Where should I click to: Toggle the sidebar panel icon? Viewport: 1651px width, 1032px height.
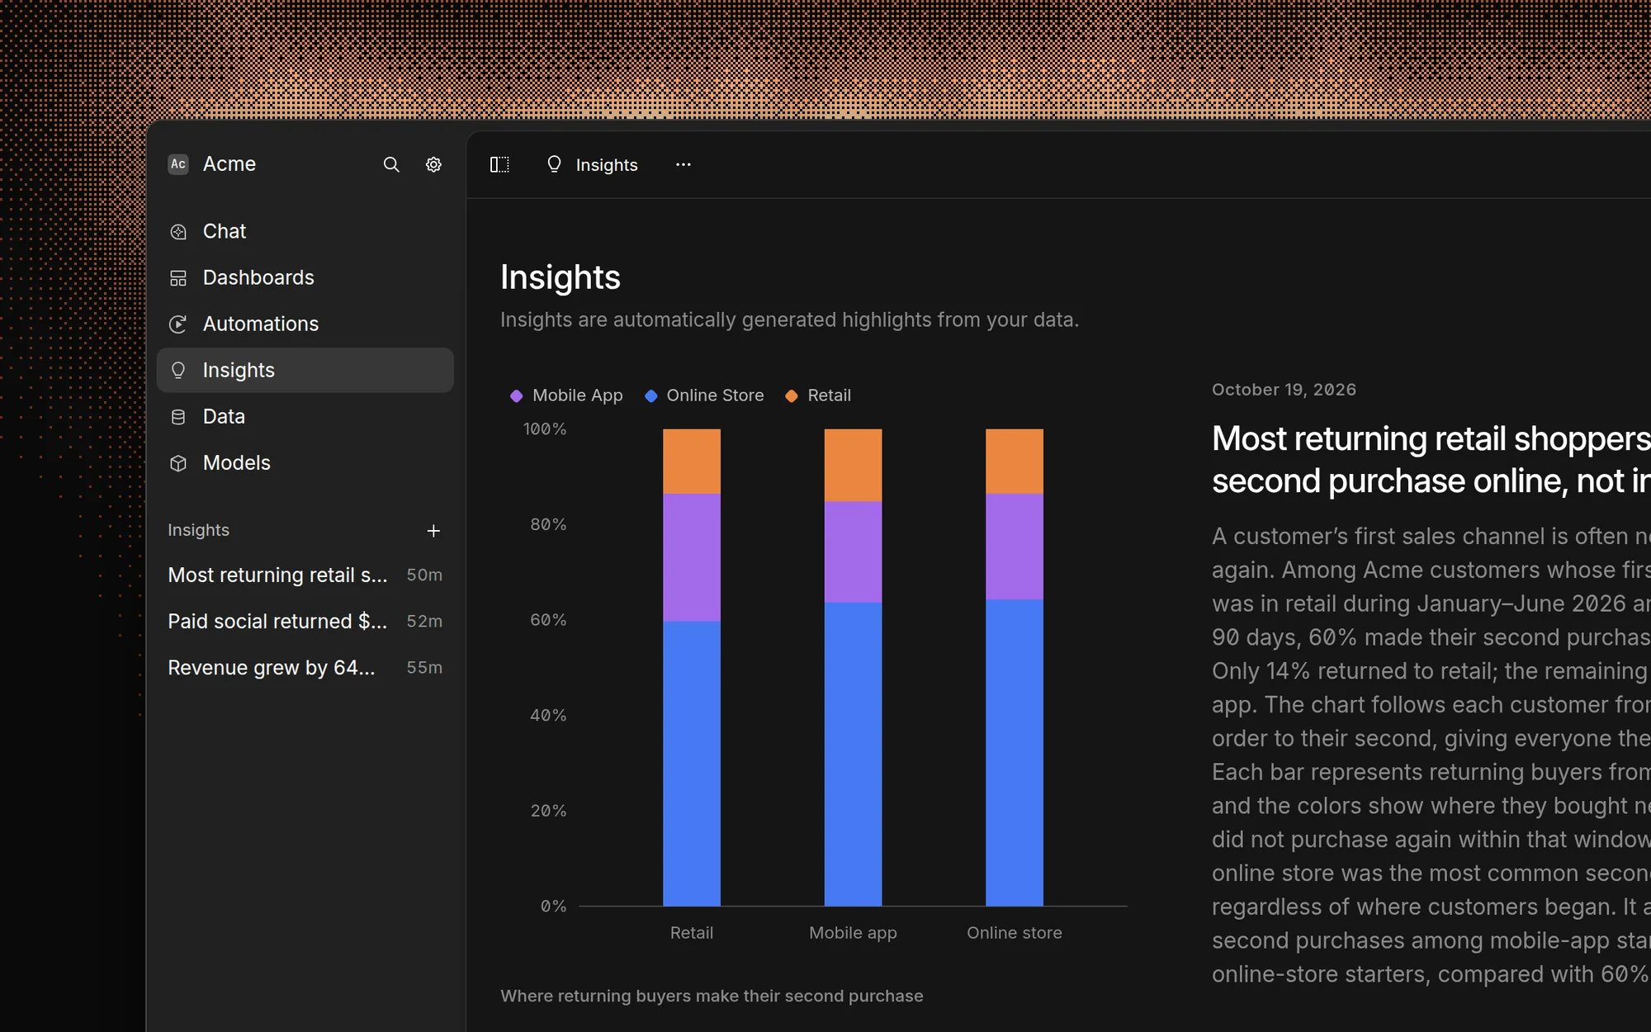[499, 164]
